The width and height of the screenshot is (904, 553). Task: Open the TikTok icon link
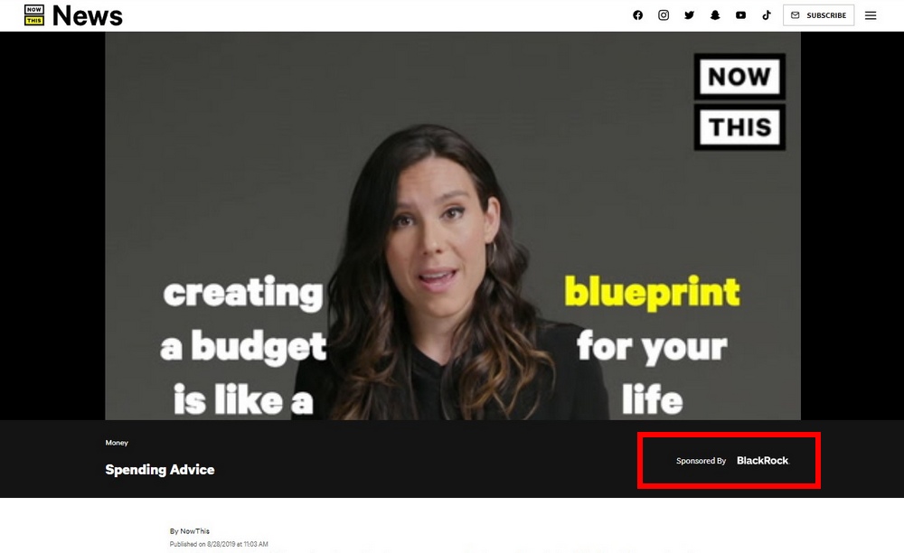[767, 15]
